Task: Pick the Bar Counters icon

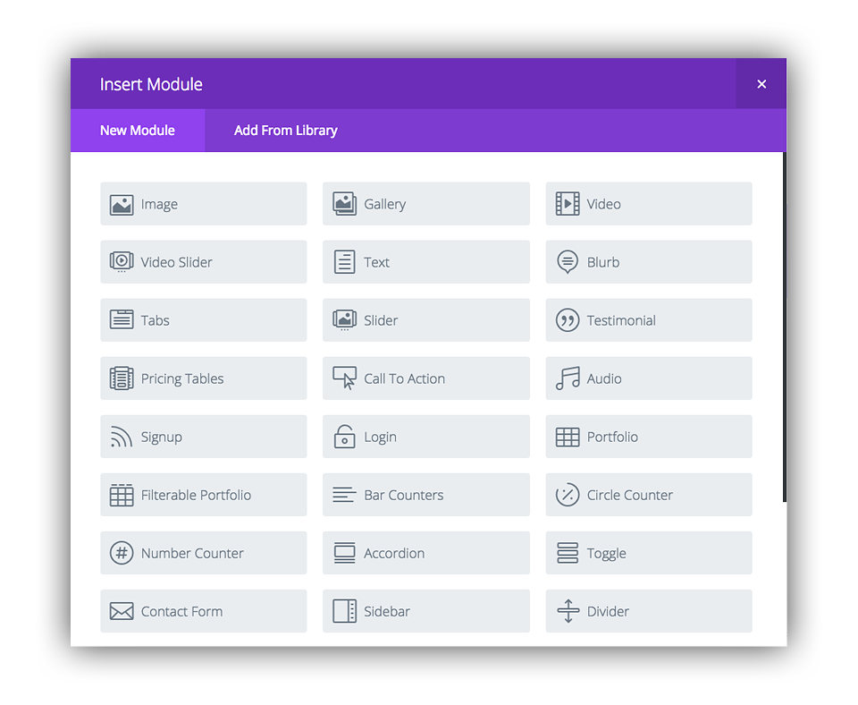Action: (x=345, y=495)
